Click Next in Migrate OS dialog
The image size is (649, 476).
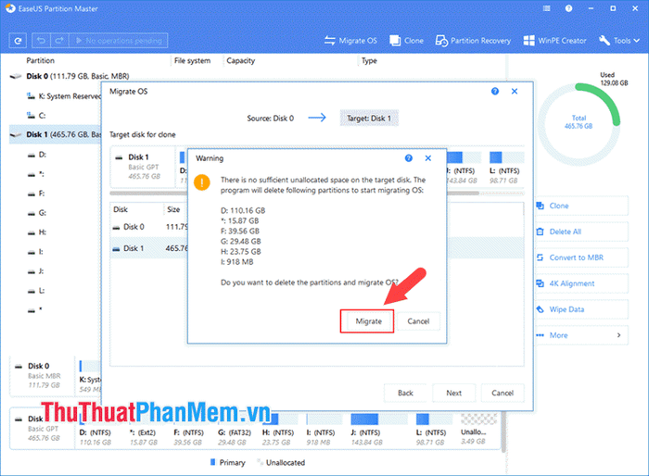click(453, 393)
